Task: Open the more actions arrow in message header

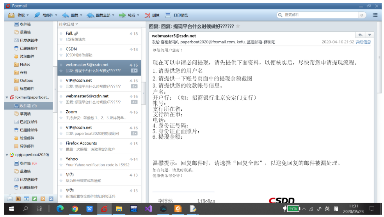Action: coord(370,35)
